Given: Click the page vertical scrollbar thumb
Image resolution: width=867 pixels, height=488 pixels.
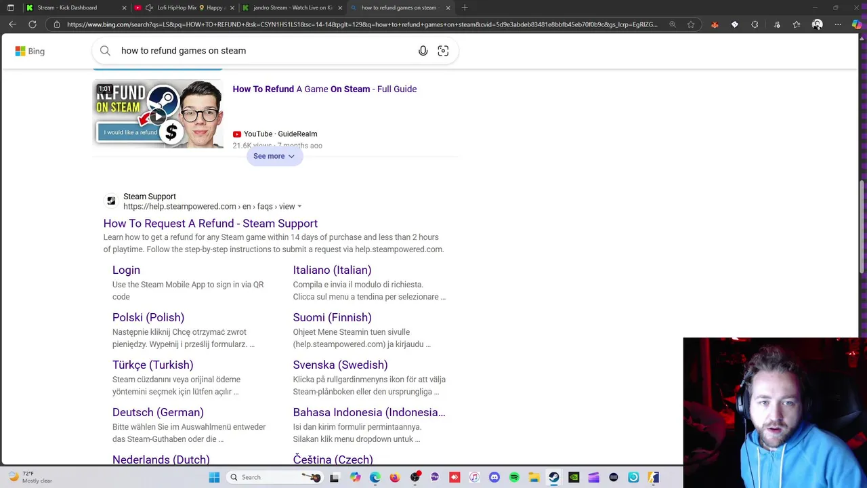Looking at the screenshot, I should tap(862, 227).
